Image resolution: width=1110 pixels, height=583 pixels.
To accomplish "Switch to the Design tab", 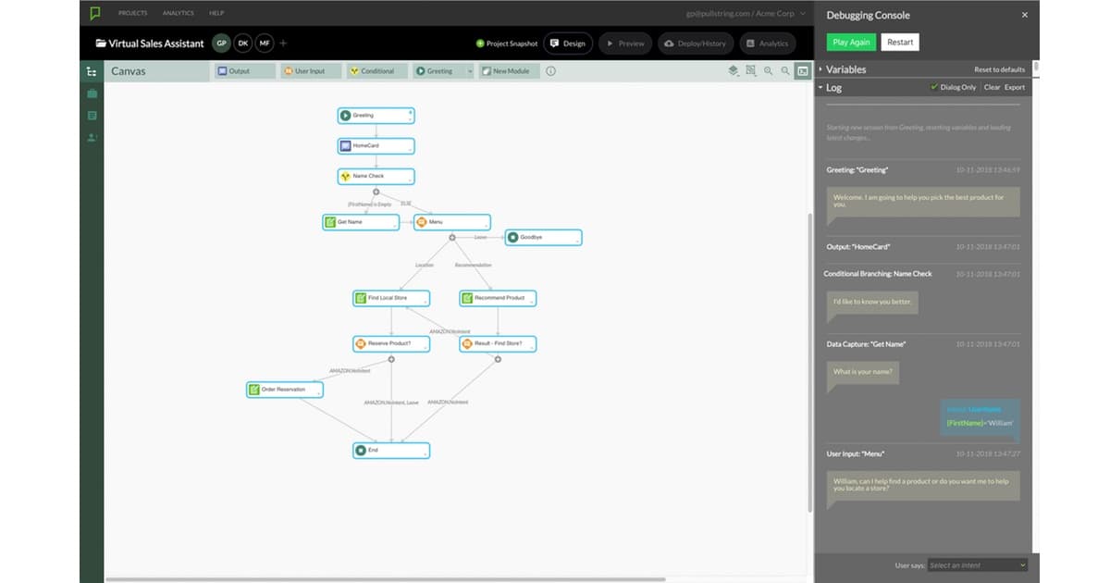I will tap(568, 43).
